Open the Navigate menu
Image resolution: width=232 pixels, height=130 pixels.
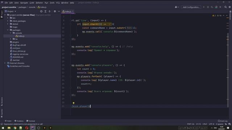(x=24, y=3)
